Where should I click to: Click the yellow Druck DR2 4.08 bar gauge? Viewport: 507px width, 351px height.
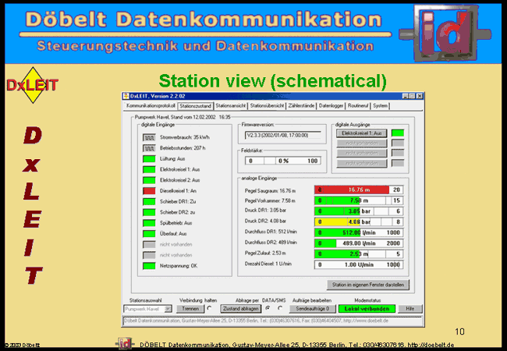pyautogui.click(x=359, y=222)
